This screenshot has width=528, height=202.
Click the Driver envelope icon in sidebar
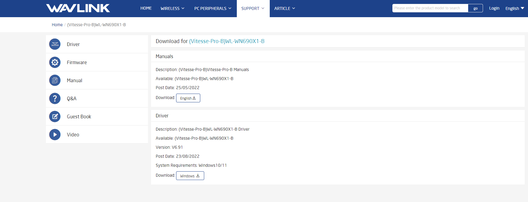click(x=55, y=44)
